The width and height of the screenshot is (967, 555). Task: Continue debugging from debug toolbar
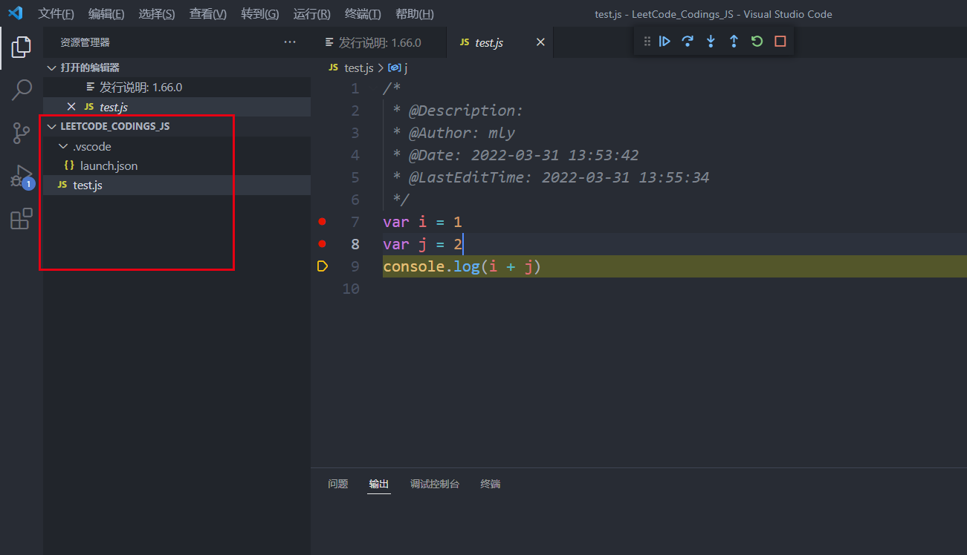click(665, 42)
